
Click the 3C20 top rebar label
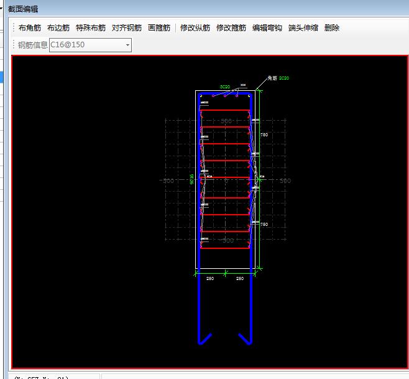225,87
